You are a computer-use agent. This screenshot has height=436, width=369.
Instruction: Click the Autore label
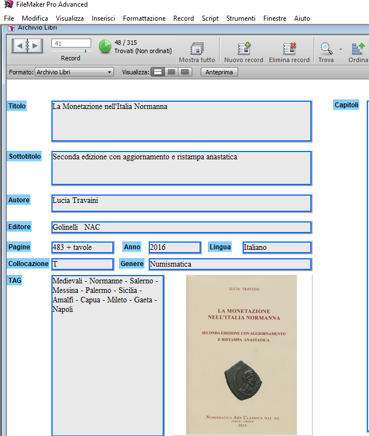(18, 200)
